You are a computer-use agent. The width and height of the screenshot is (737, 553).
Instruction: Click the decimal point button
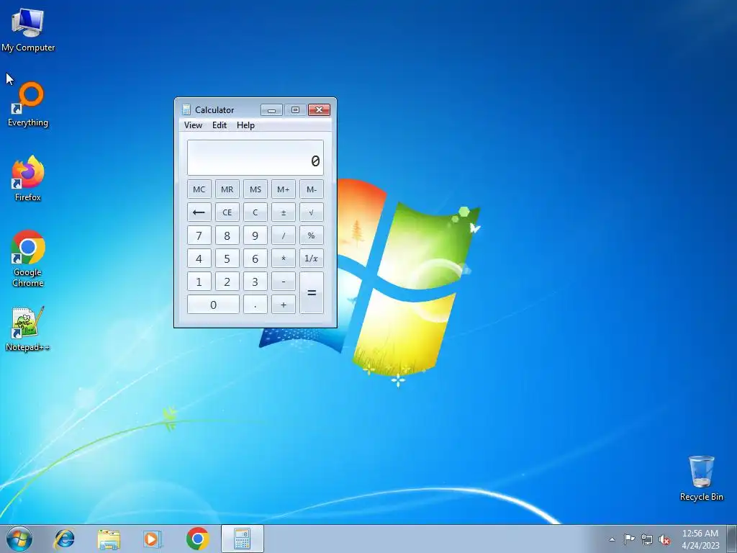tap(256, 305)
